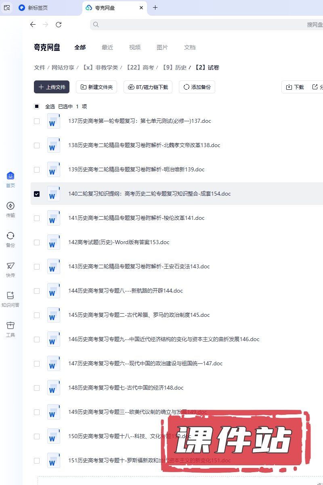This screenshot has height=485, width=323.
Task: Open the 传输 transfer sidebar icon
Action: (x=10, y=209)
